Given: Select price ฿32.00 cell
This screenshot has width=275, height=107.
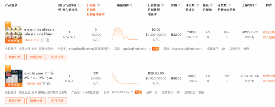Looking at the screenshot, I should (176, 35).
